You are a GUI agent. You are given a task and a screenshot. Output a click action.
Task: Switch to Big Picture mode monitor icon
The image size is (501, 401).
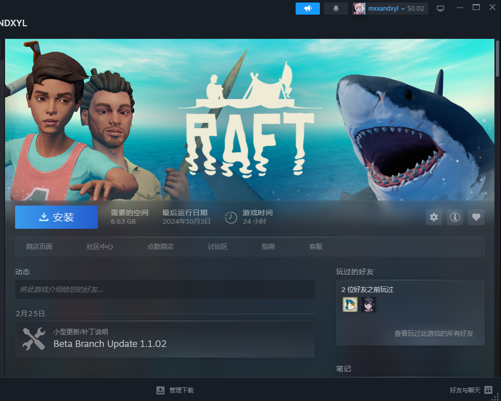[x=440, y=9]
